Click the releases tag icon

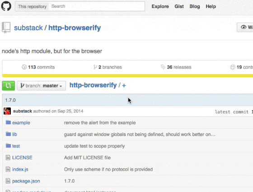(x=163, y=67)
